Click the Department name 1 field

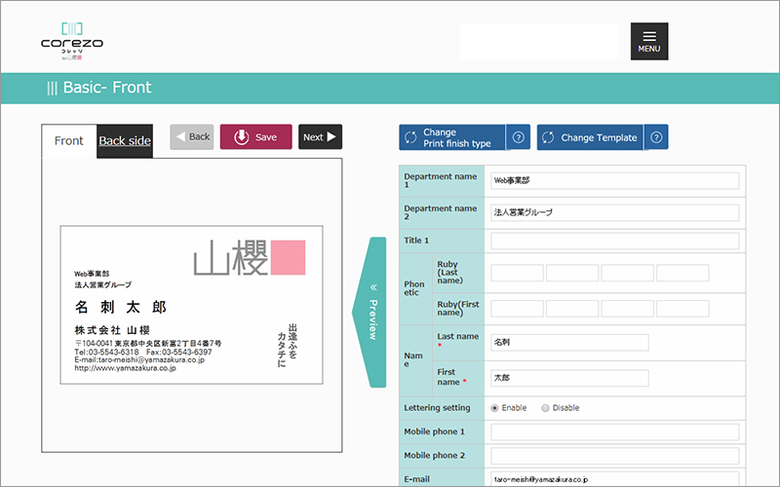click(x=614, y=180)
